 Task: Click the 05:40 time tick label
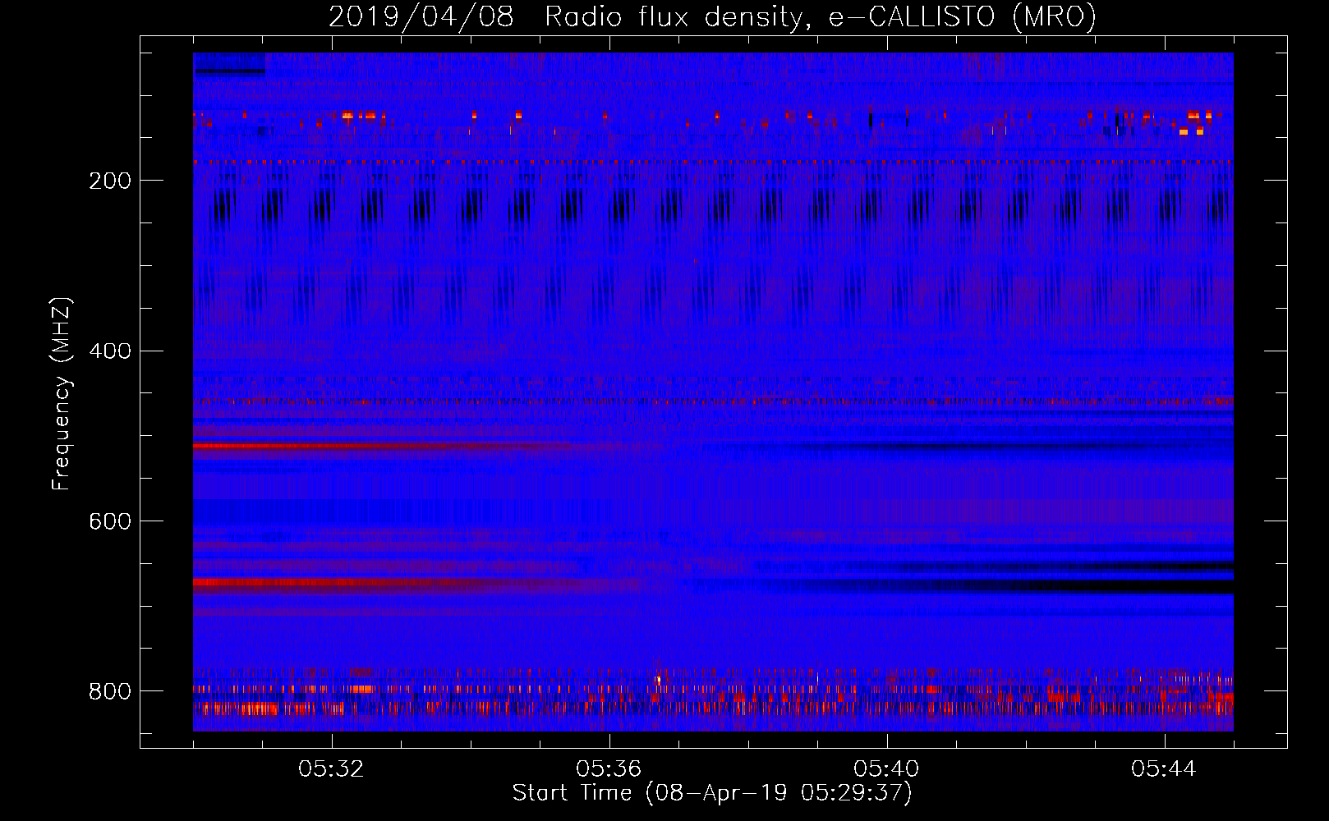(x=886, y=769)
